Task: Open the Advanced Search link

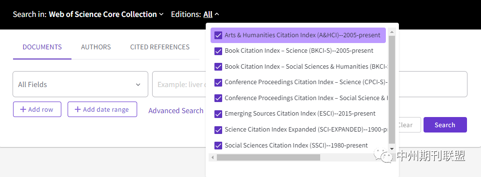Action: [176, 111]
